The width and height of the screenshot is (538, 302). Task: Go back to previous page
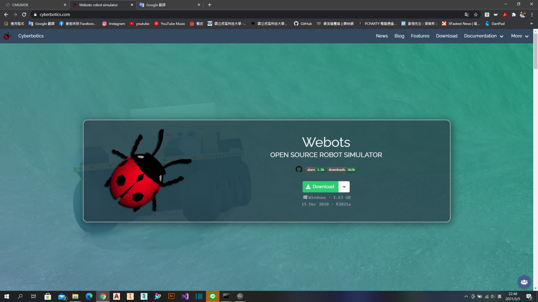[x=6, y=14]
